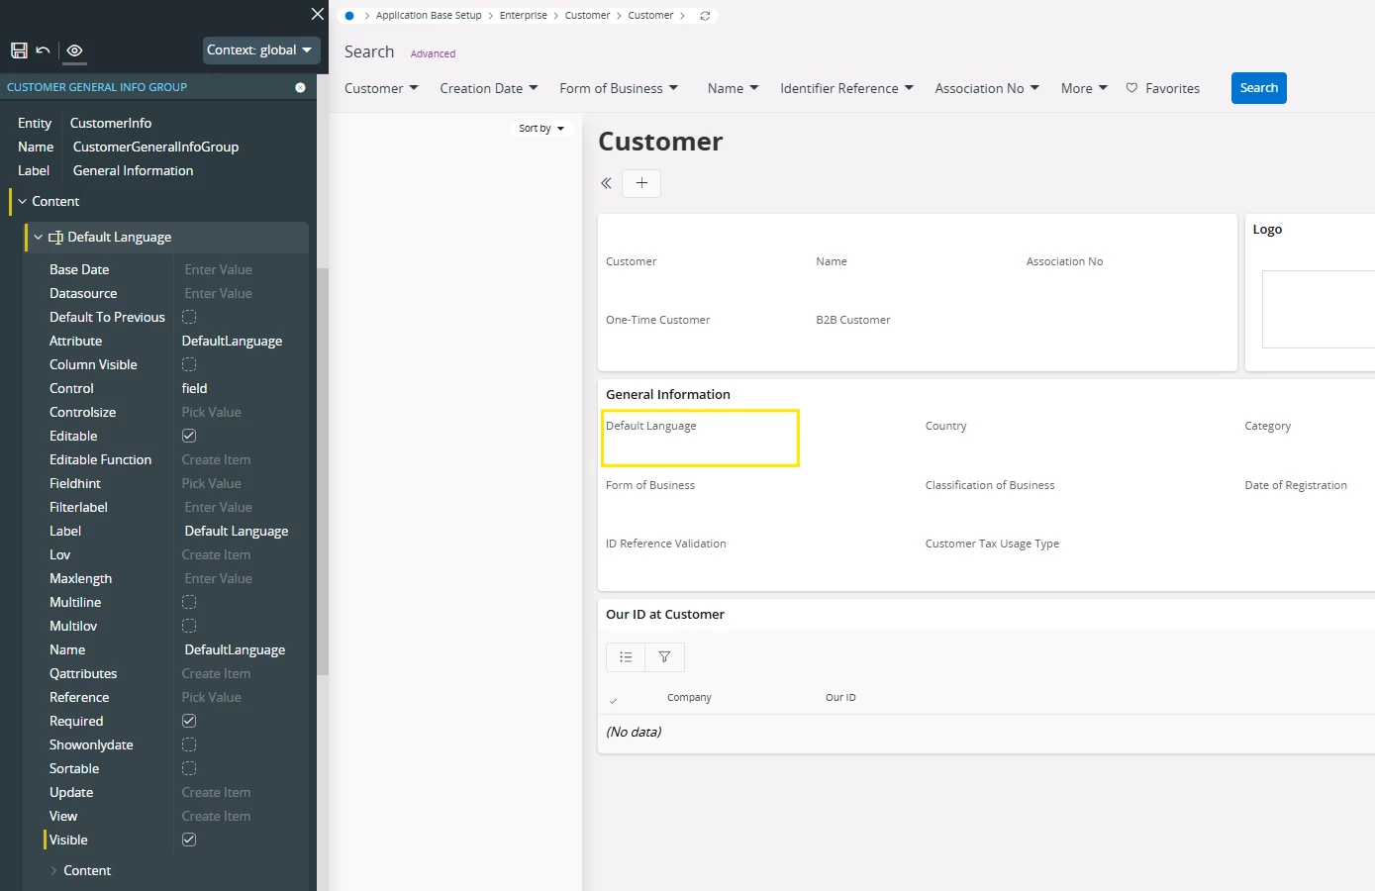Click the Favorites heart icon
This screenshot has width=1375, height=891.
[1131, 88]
